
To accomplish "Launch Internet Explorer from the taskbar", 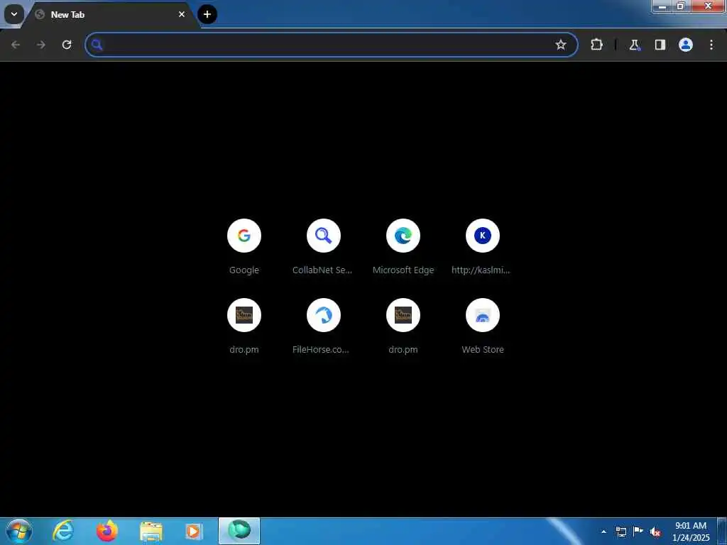I will point(63,531).
